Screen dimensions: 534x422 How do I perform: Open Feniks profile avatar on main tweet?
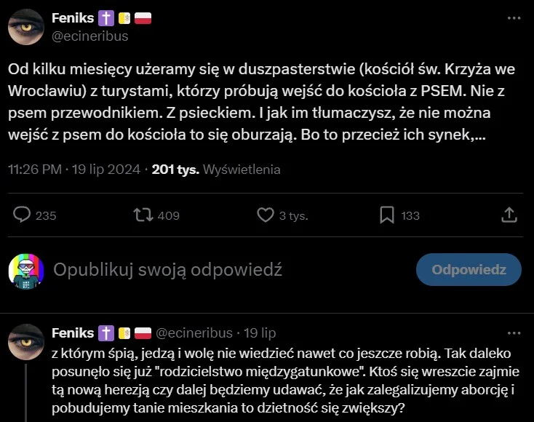click(x=26, y=27)
